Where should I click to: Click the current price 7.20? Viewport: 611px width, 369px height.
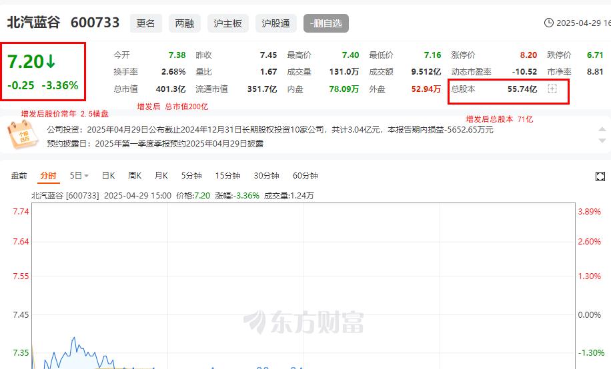point(26,61)
